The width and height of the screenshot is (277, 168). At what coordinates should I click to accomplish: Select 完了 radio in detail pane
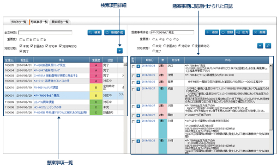click(154, 51)
